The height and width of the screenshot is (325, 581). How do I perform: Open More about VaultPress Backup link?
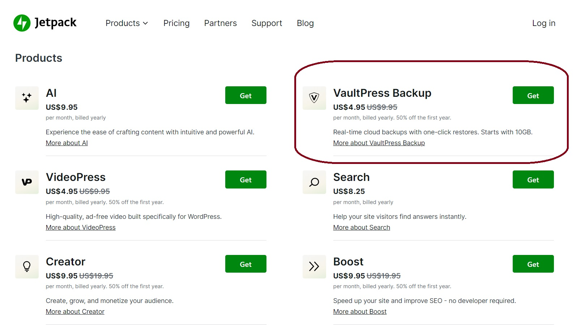pos(379,143)
